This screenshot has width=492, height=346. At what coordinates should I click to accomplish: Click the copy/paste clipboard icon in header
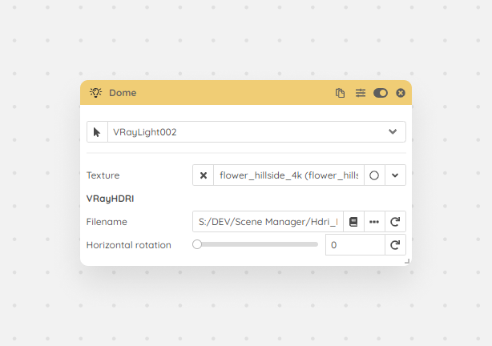(x=340, y=93)
